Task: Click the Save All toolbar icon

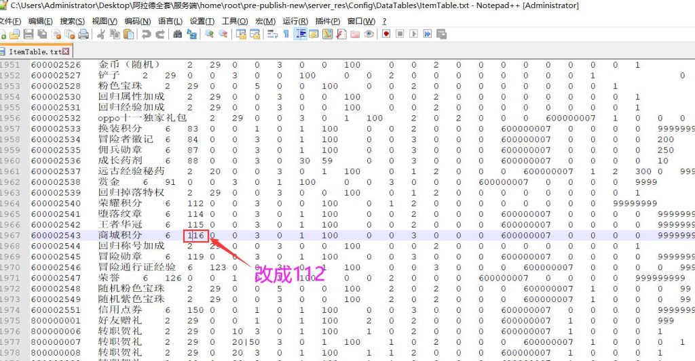Action: click(x=43, y=34)
